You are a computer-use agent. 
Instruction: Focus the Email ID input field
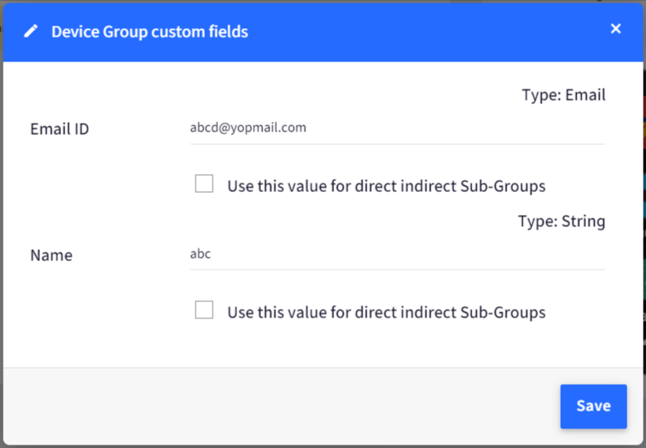coord(397,128)
